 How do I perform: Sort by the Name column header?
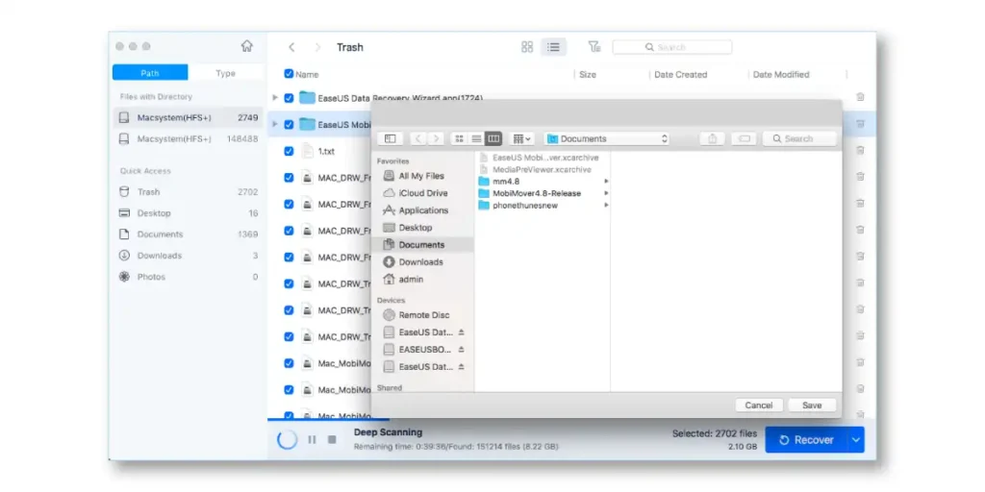307,74
